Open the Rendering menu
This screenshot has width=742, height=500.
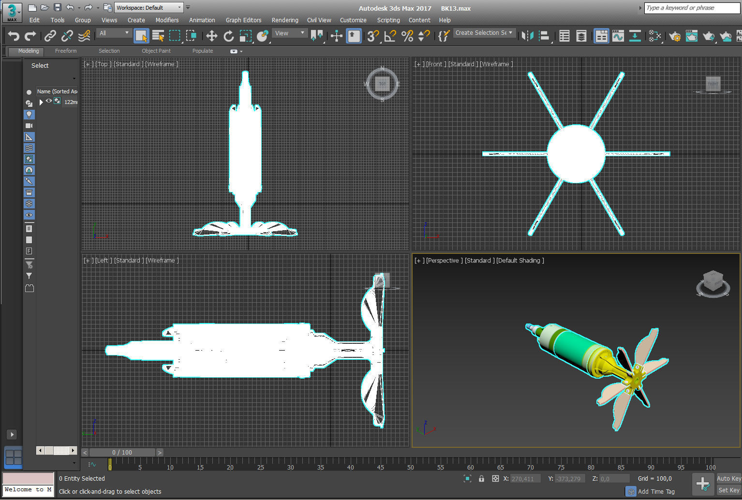tap(285, 20)
